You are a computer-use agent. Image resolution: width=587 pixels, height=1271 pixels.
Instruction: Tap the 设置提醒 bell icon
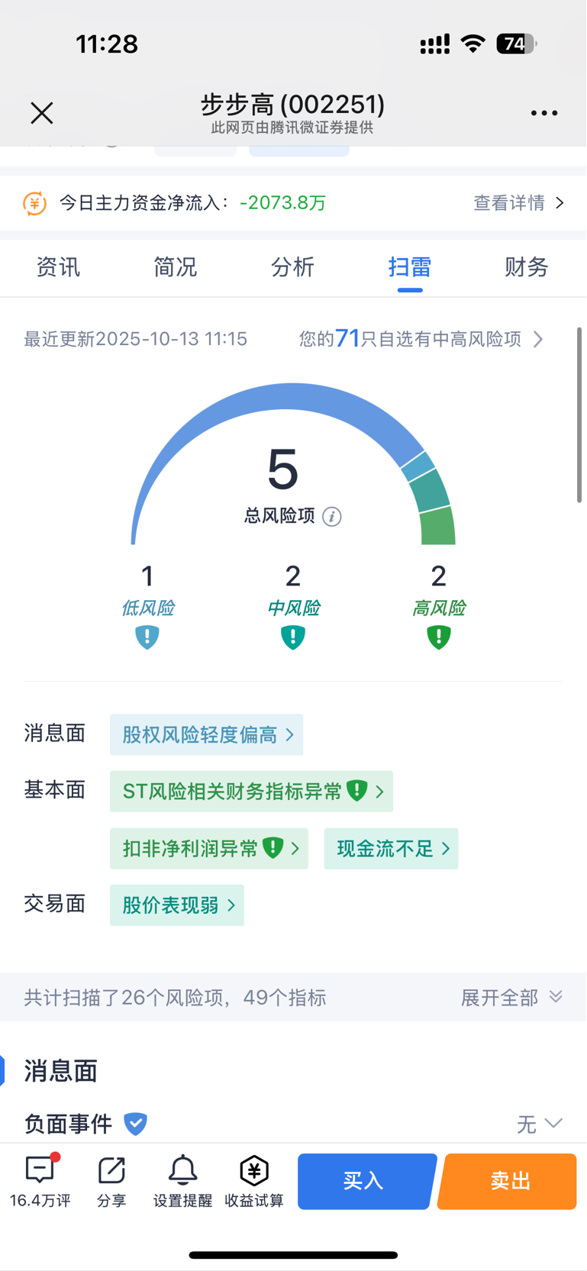click(x=182, y=1171)
